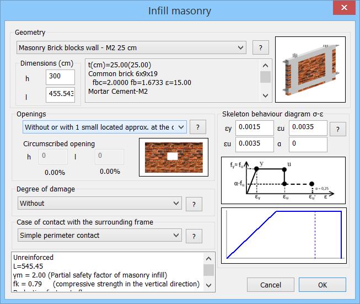Edit the εy strain value field
This screenshot has height=304, width=360.
[x=254, y=127]
